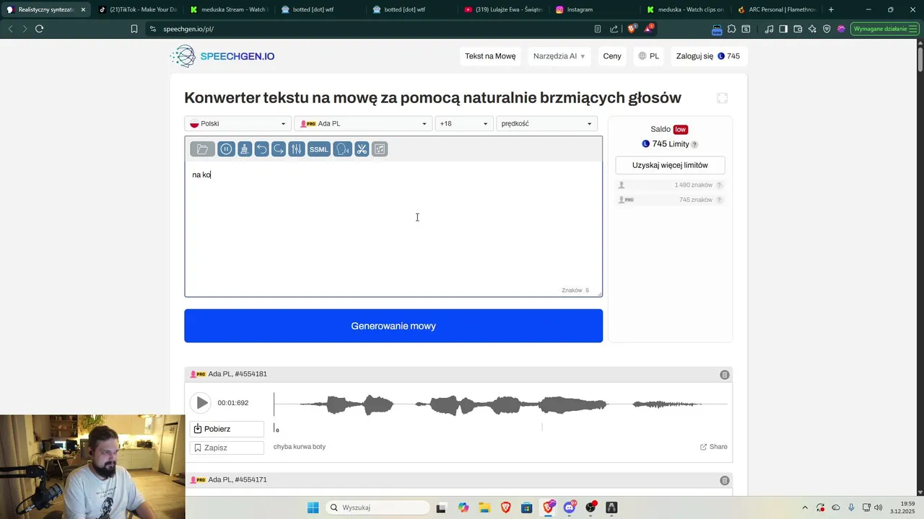Screen dimensions: 924x519
Task: Open the Polski language dropdown
Action: click(237, 123)
